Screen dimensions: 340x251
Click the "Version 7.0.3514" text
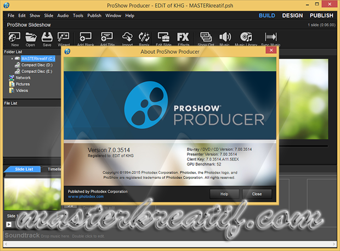[x=109, y=150]
